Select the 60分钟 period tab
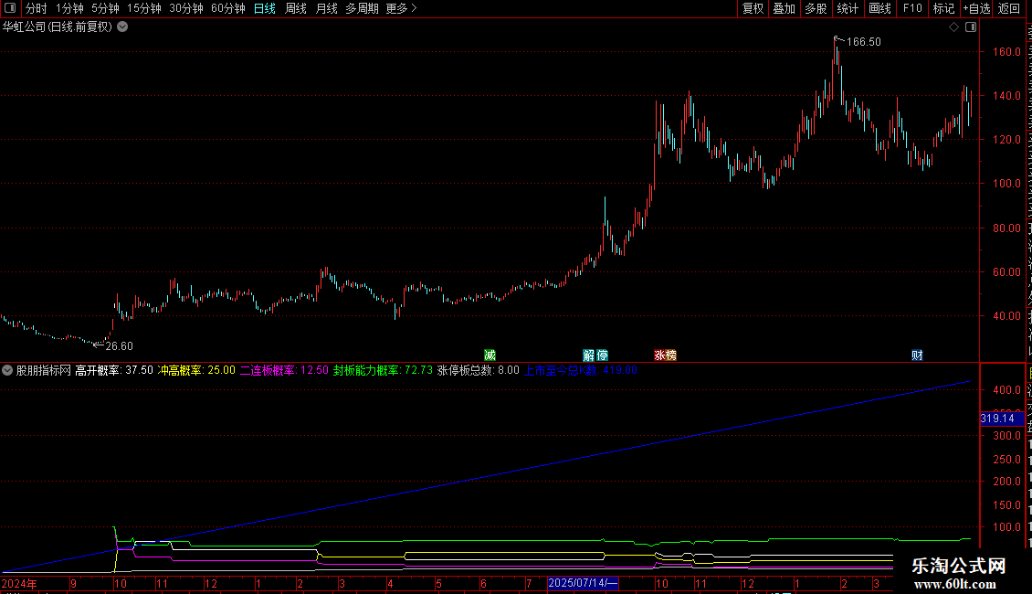The width and height of the screenshot is (1032, 594). (228, 8)
